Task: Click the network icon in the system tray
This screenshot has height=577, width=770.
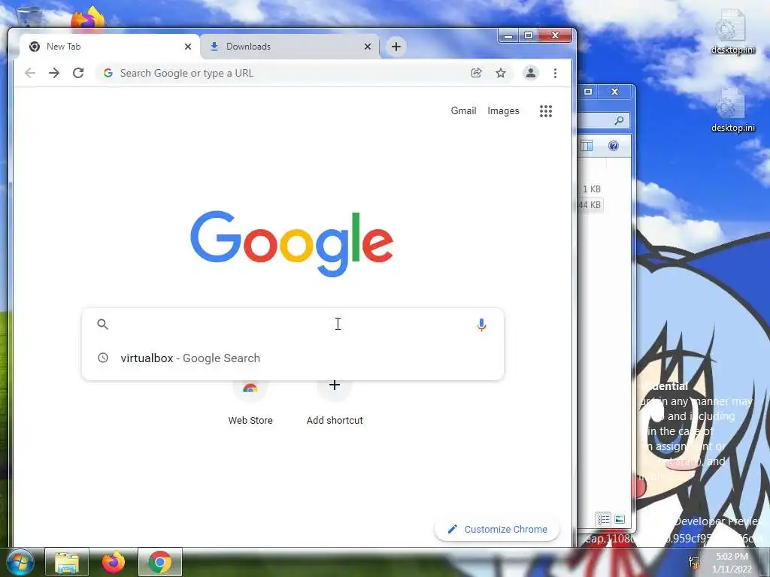Action: pos(694,562)
